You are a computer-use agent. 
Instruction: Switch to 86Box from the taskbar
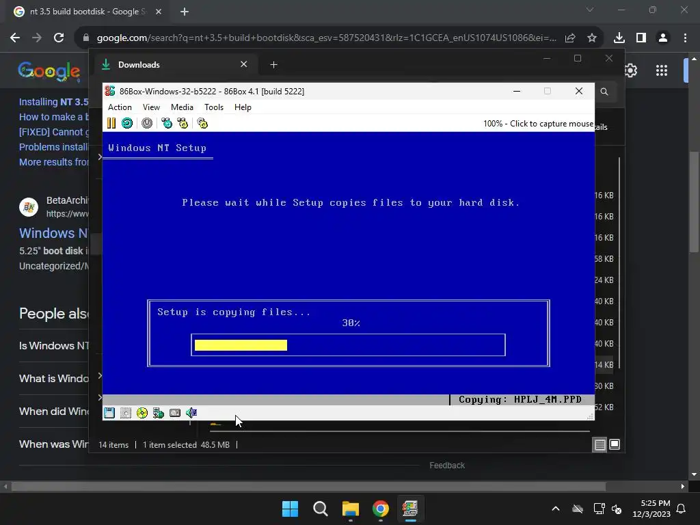point(410,509)
